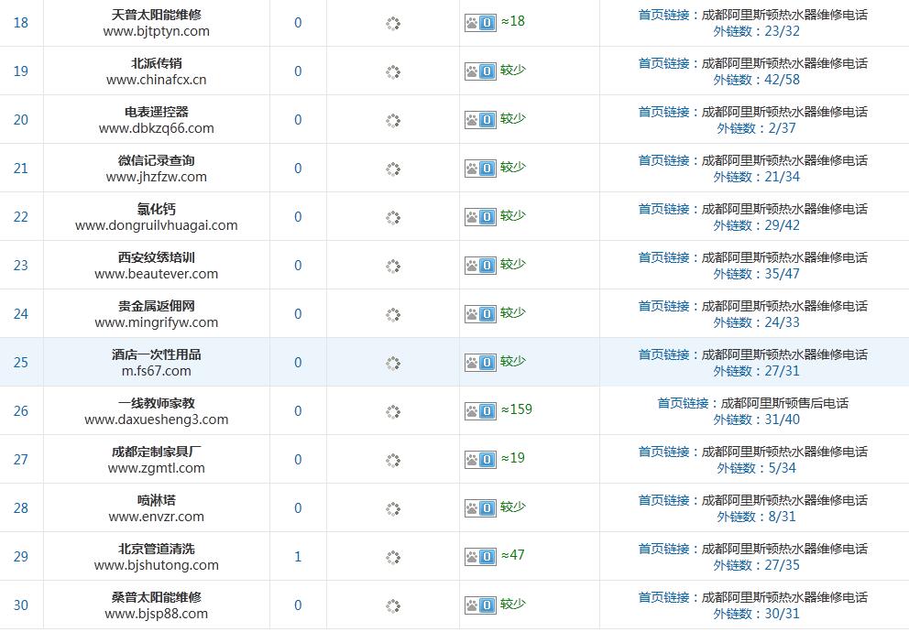Click the loading spinner in the 电表遥控器 row
909x632 pixels.
(393, 120)
